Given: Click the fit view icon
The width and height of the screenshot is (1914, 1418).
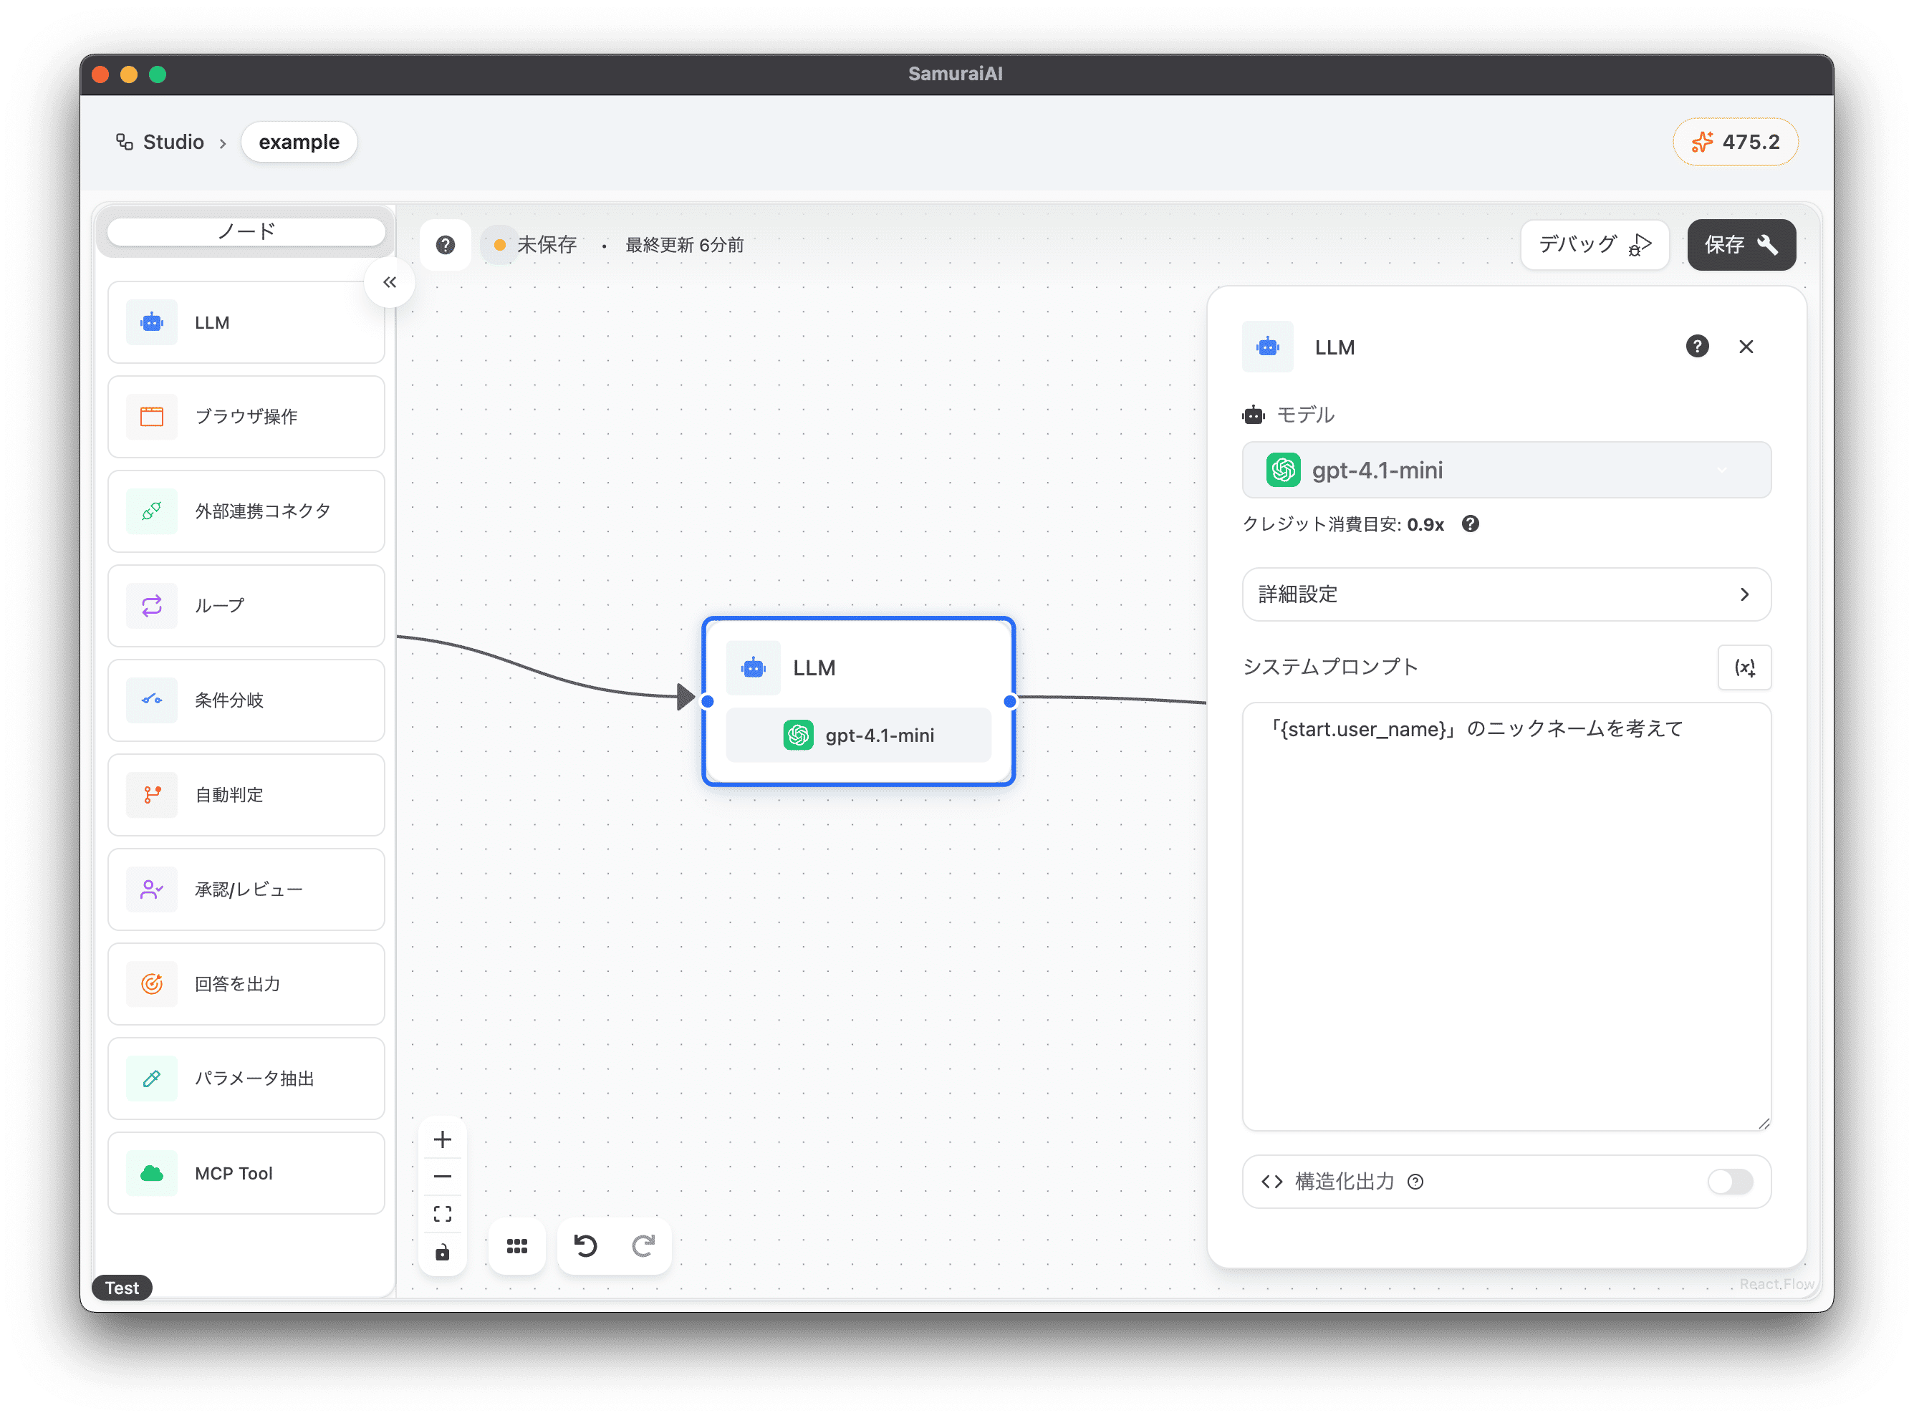Looking at the screenshot, I should (443, 1214).
